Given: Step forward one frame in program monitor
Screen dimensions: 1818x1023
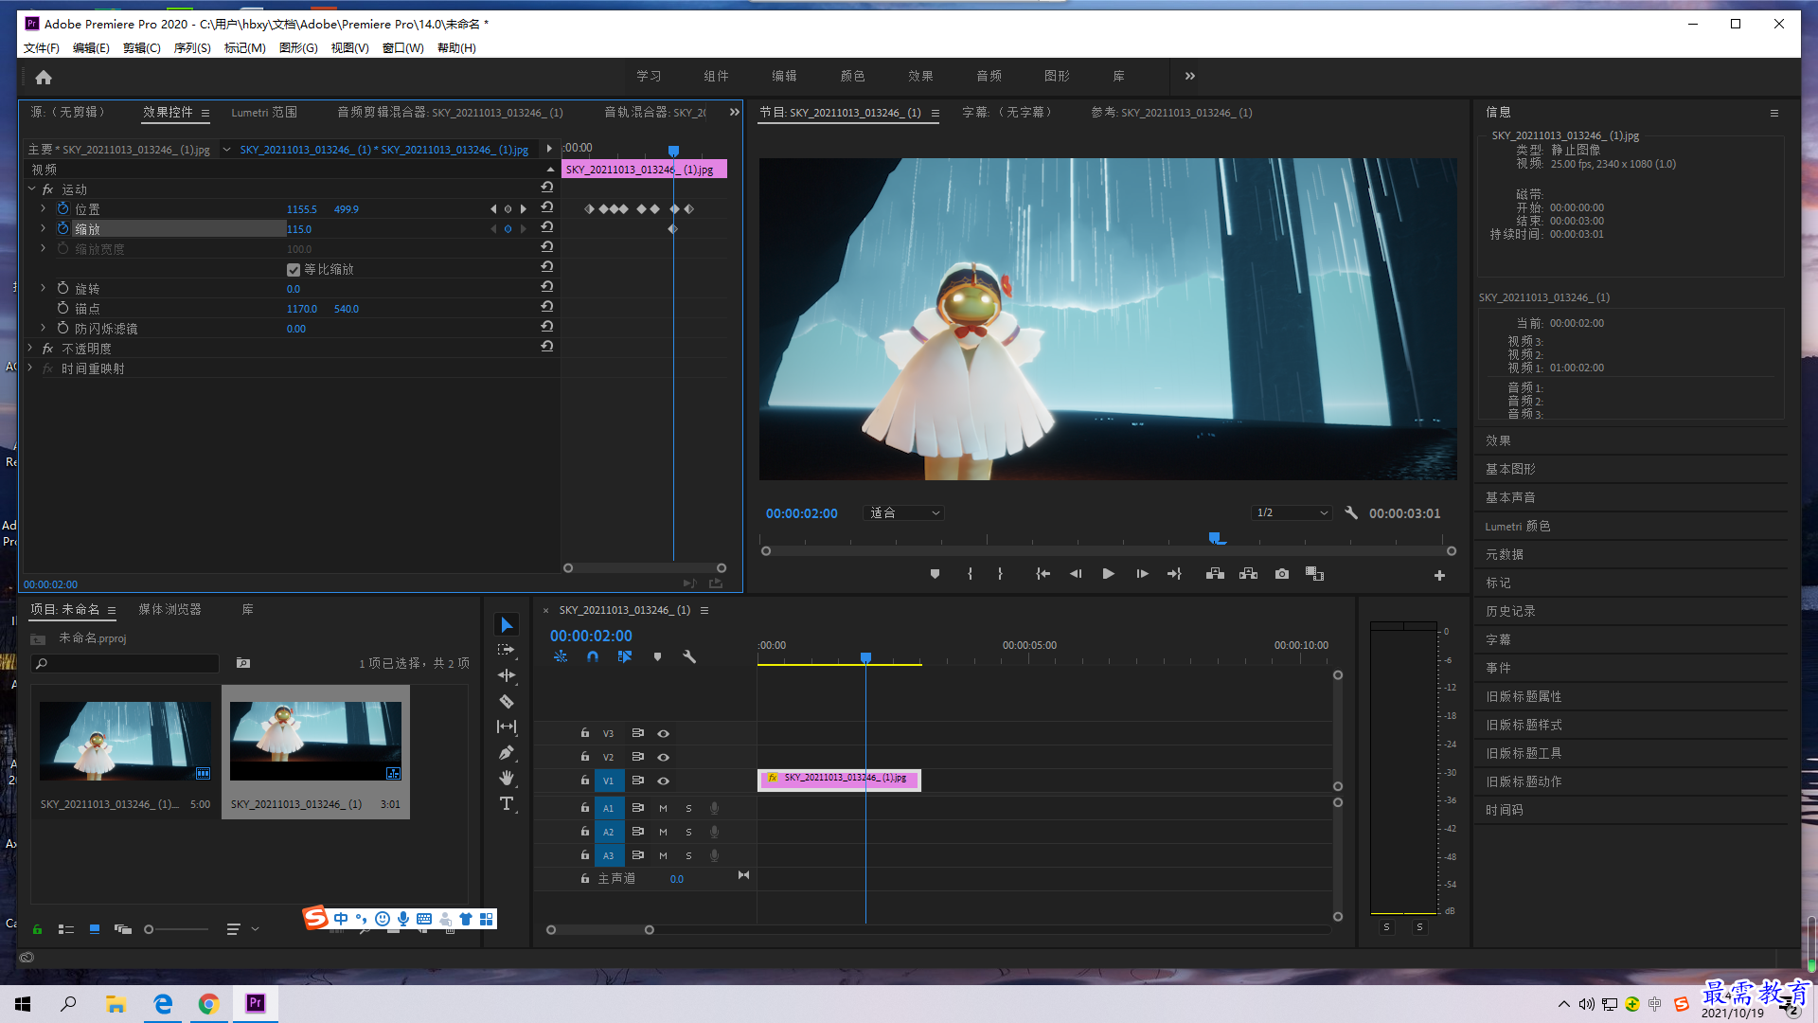Looking at the screenshot, I should (x=1142, y=574).
